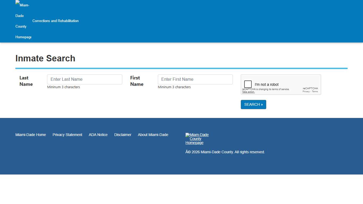The image size is (363, 204).
Task: Open the Take action link under reCAPTCHA
Action: click(248, 92)
